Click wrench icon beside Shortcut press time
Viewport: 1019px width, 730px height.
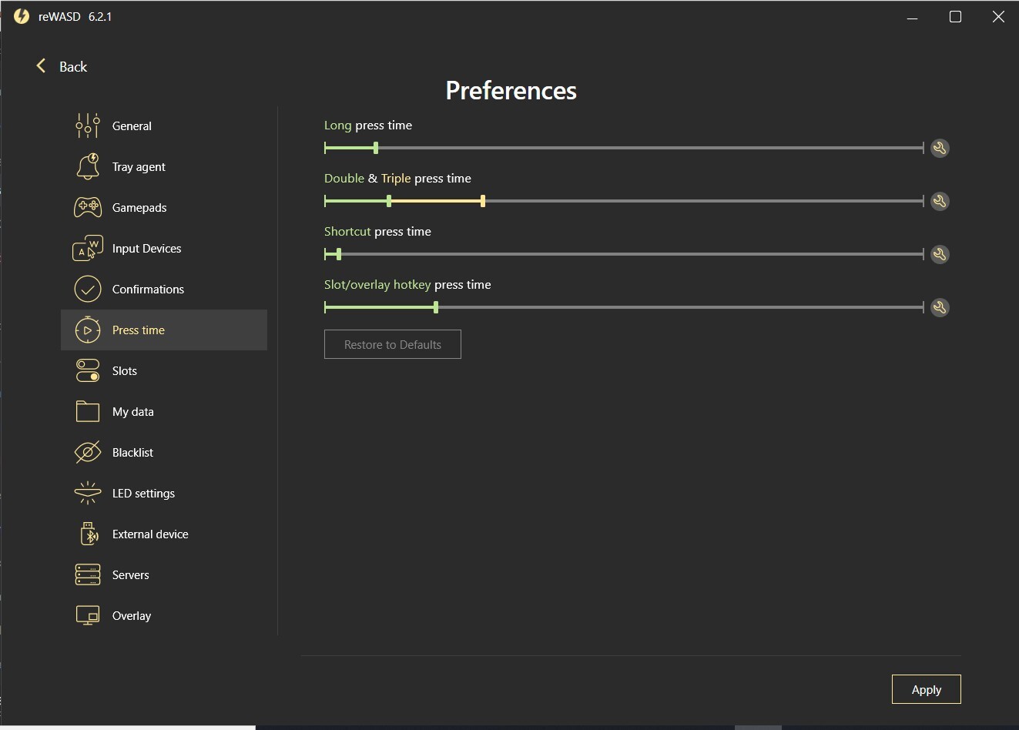coord(940,254)
